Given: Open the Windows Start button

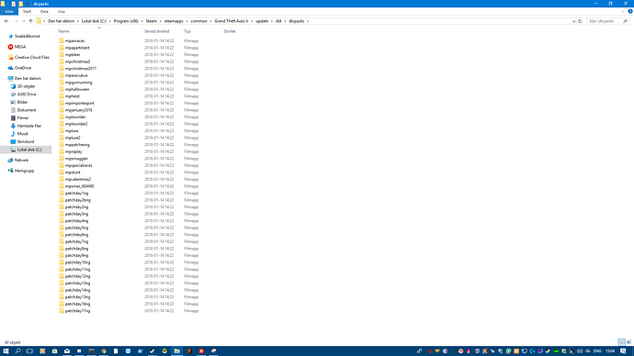Looking at the screenshot, I should (x=6, y=350).
